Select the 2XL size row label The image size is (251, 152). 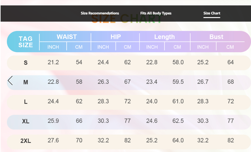[x=26, y=141]
